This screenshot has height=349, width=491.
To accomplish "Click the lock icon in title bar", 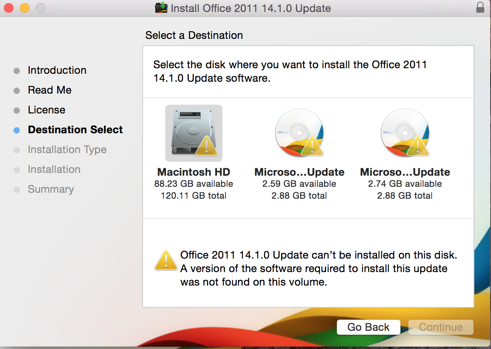I will (480, 8).
